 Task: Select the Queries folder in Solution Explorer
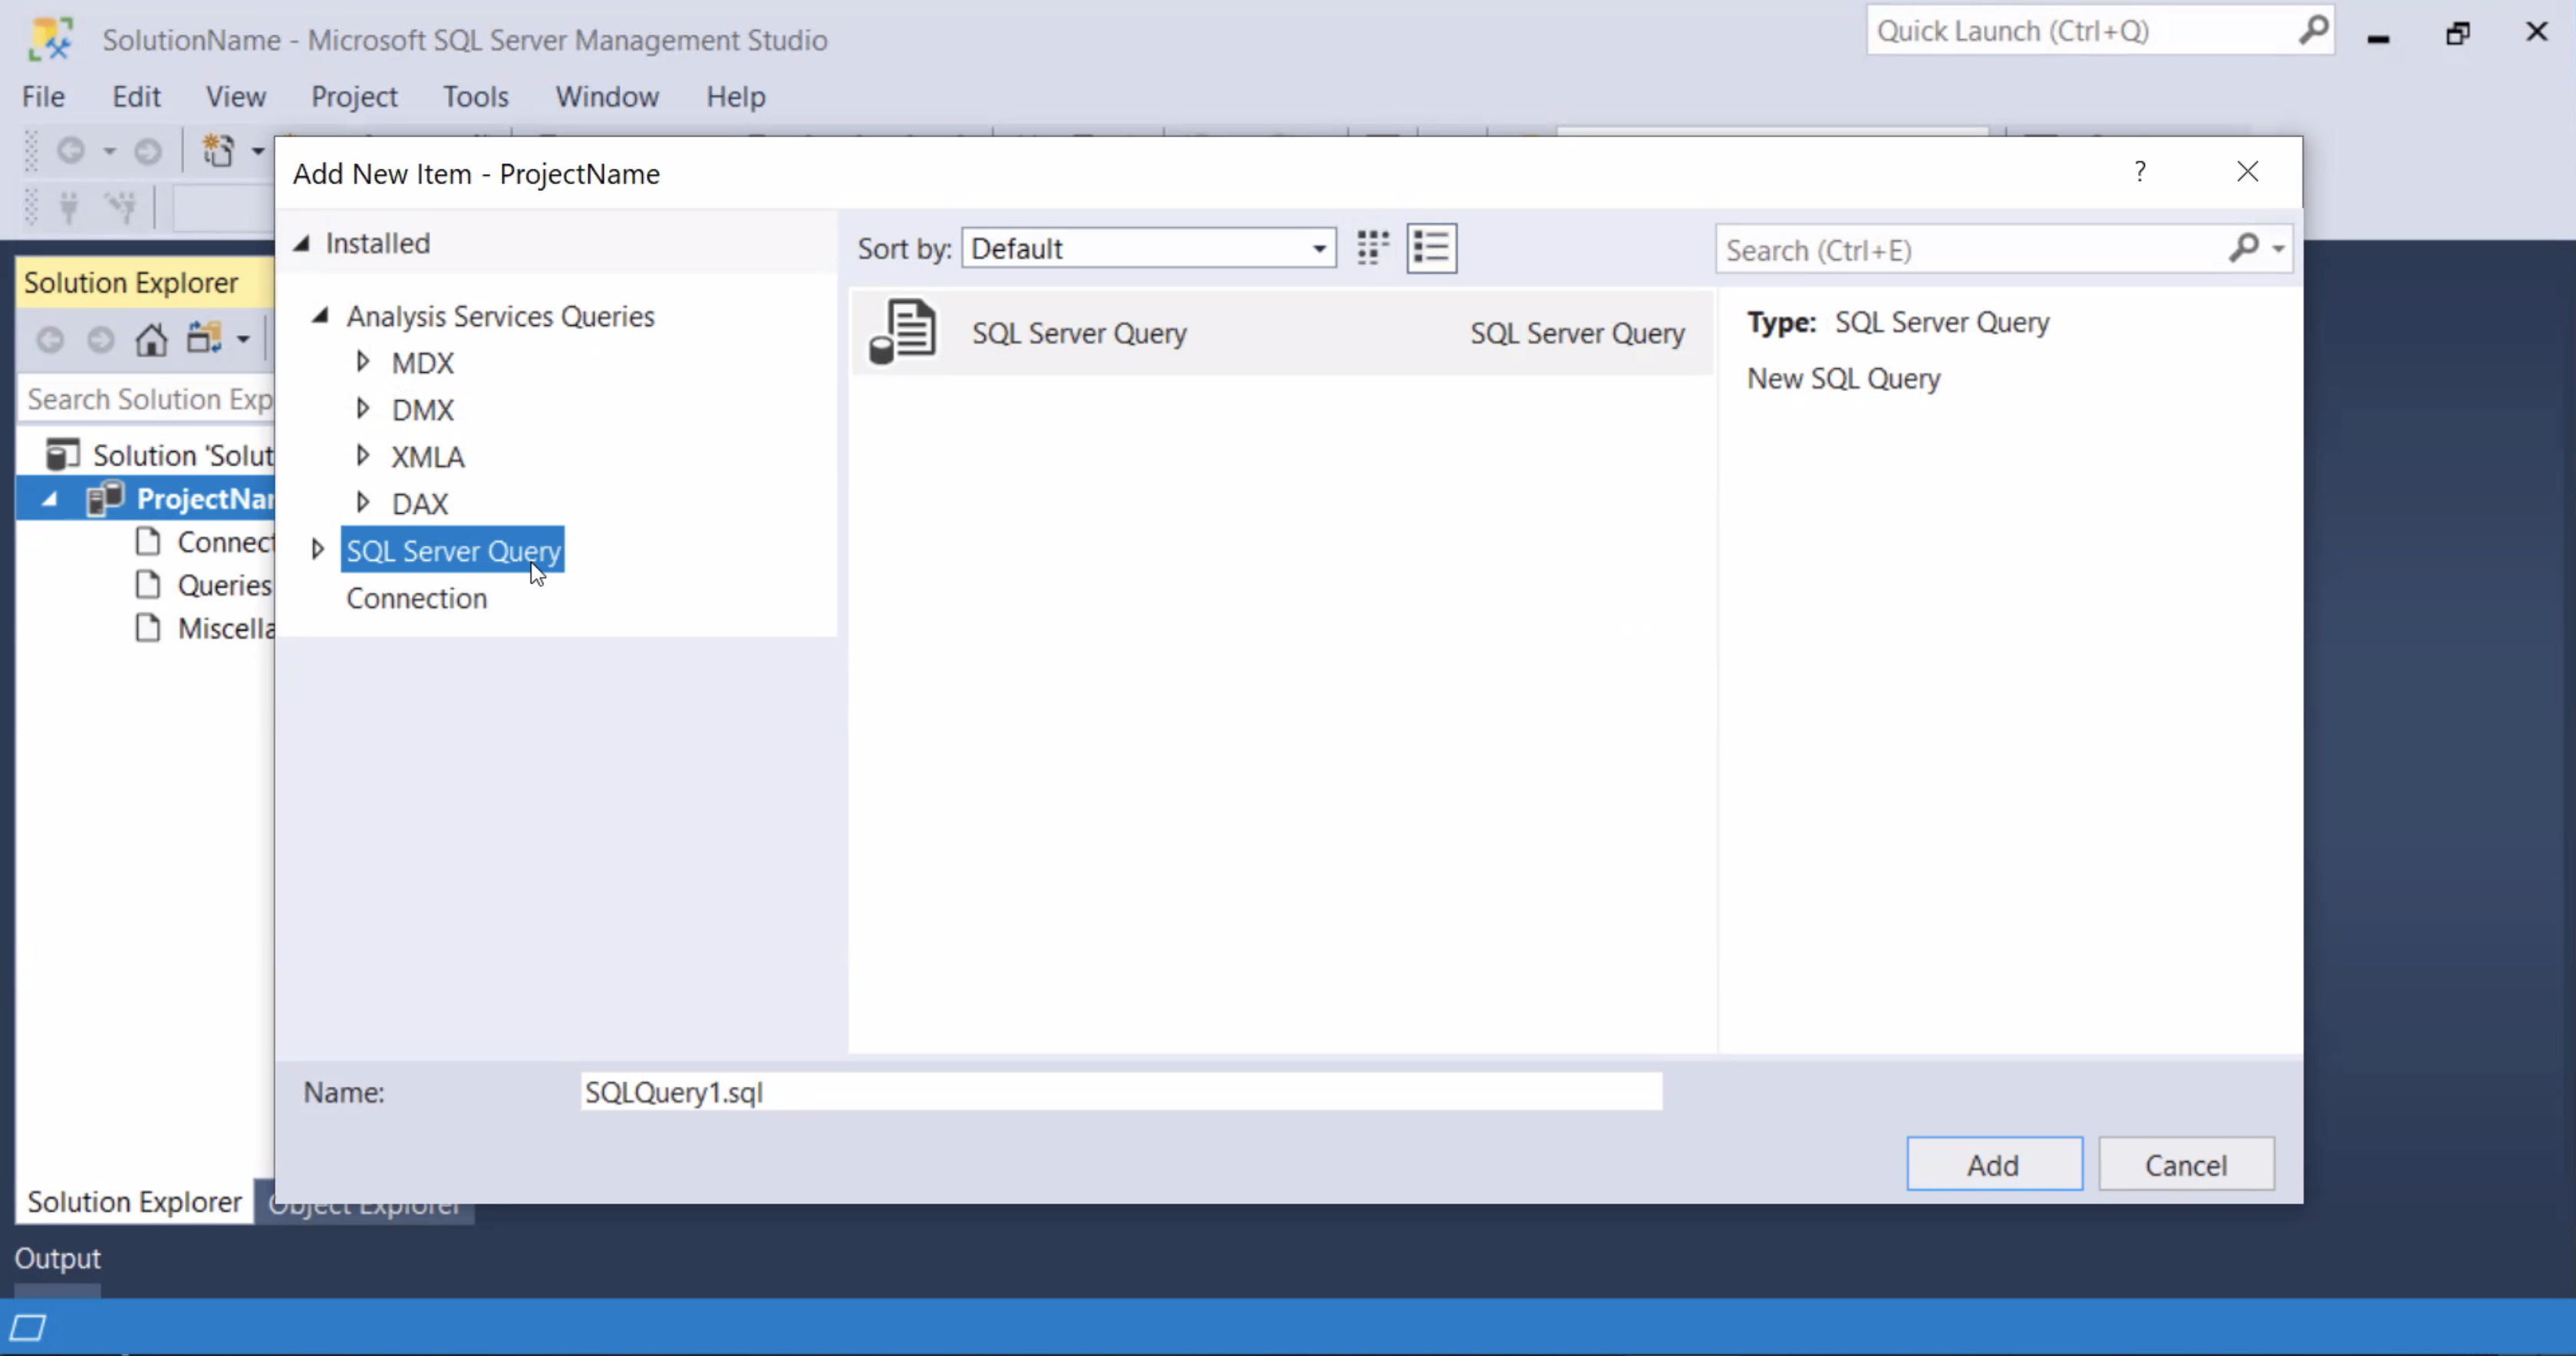point(224,586)
